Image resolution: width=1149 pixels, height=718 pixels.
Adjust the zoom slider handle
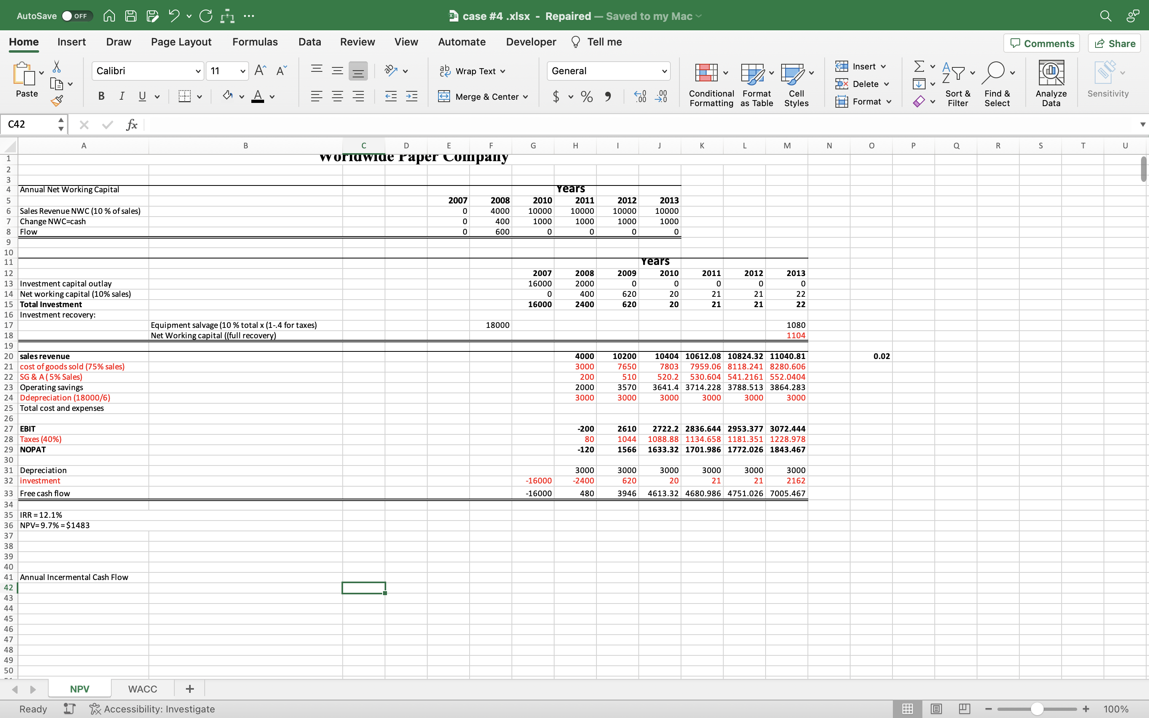coord(1036,709)
